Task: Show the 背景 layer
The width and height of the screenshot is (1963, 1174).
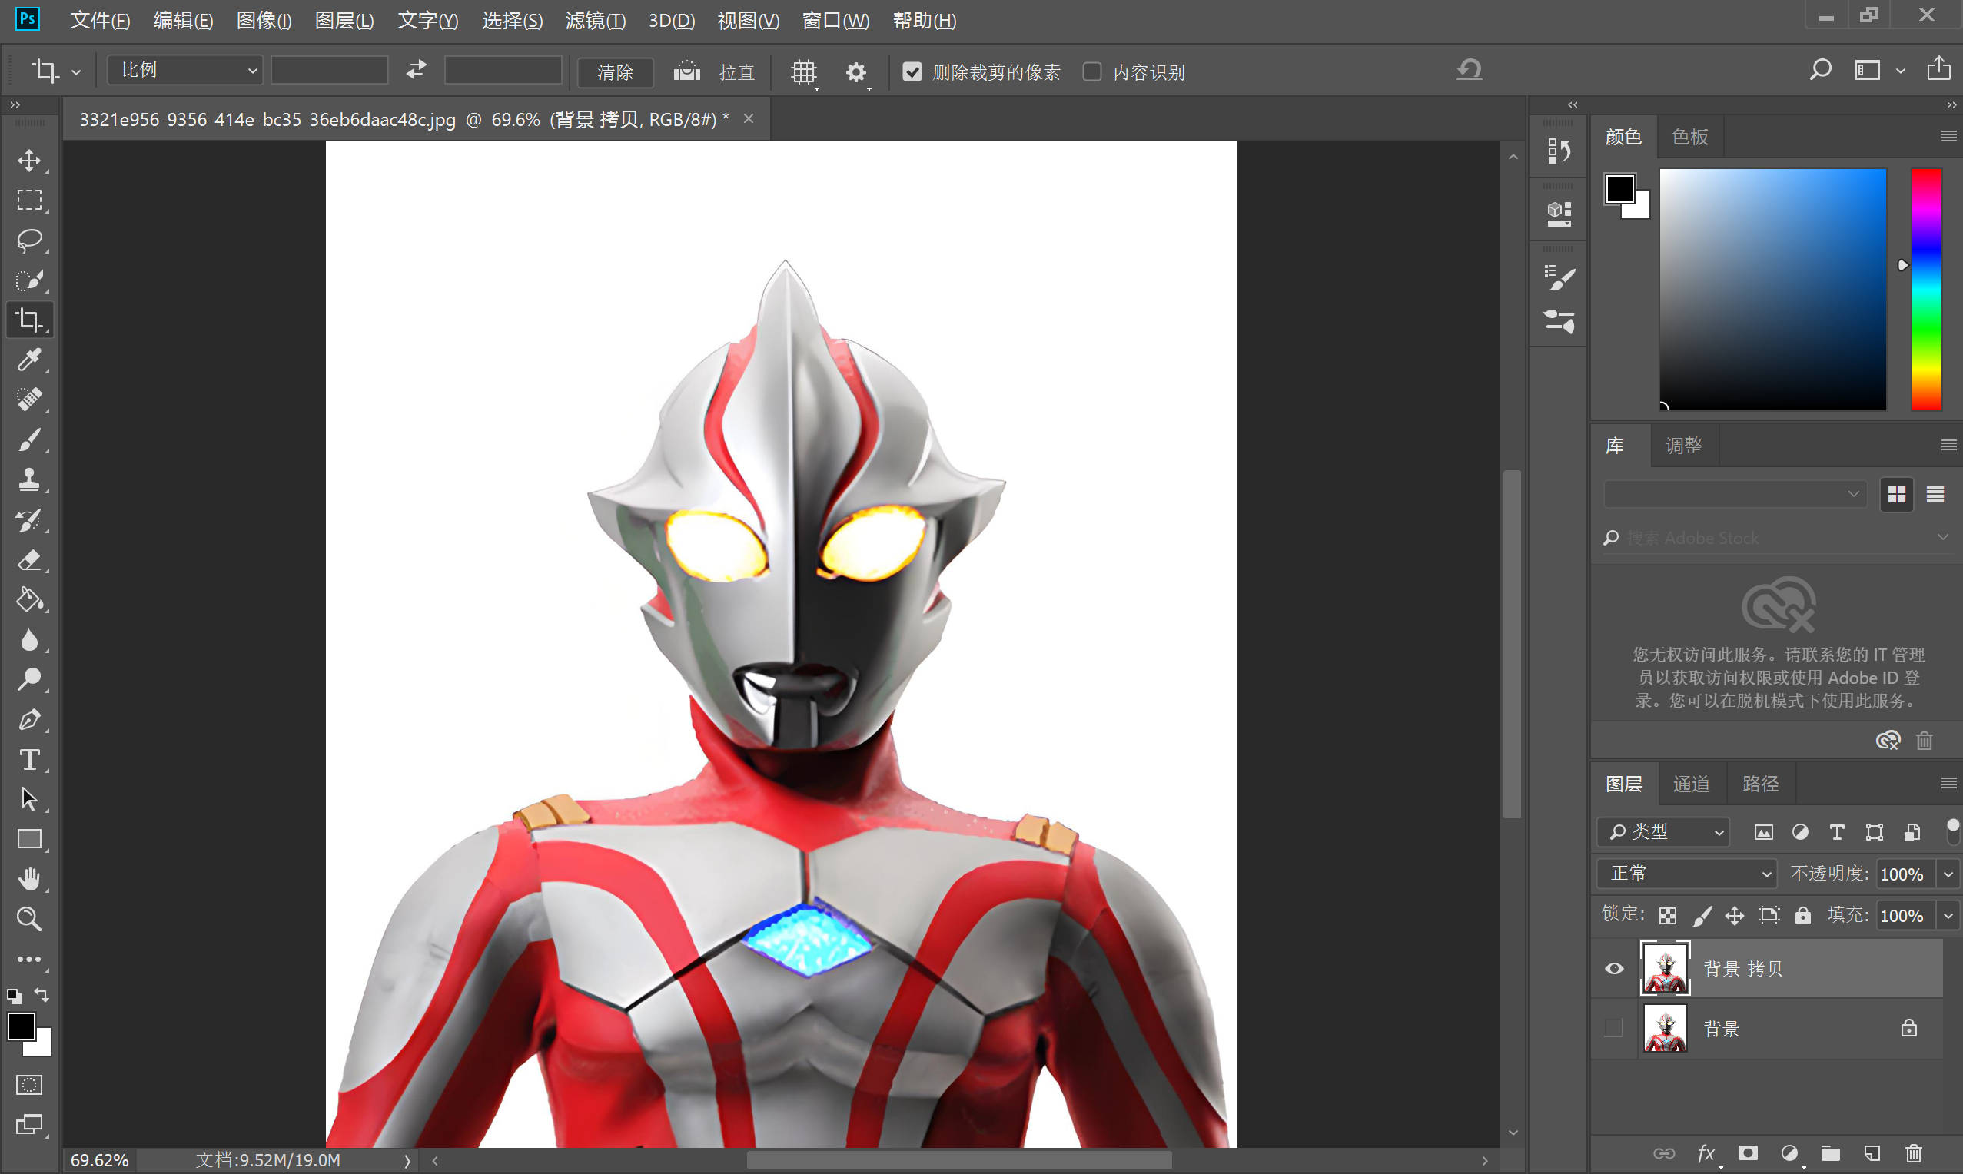Action: click(x=1613, y=1028)
